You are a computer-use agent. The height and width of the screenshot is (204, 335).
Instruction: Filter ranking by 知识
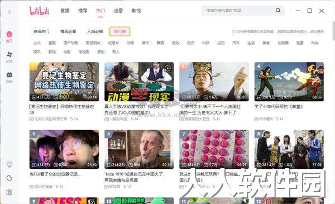(190, 43)
